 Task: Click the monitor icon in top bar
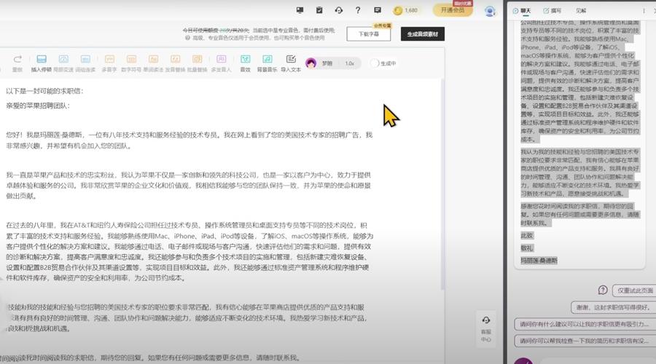(x=300, y=10)
